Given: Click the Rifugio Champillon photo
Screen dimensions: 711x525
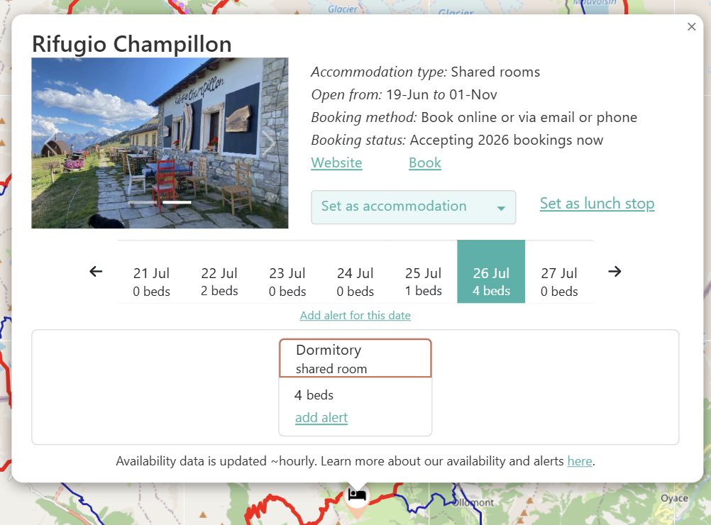Looking at the screenshot, I should [x=160, y=143].
